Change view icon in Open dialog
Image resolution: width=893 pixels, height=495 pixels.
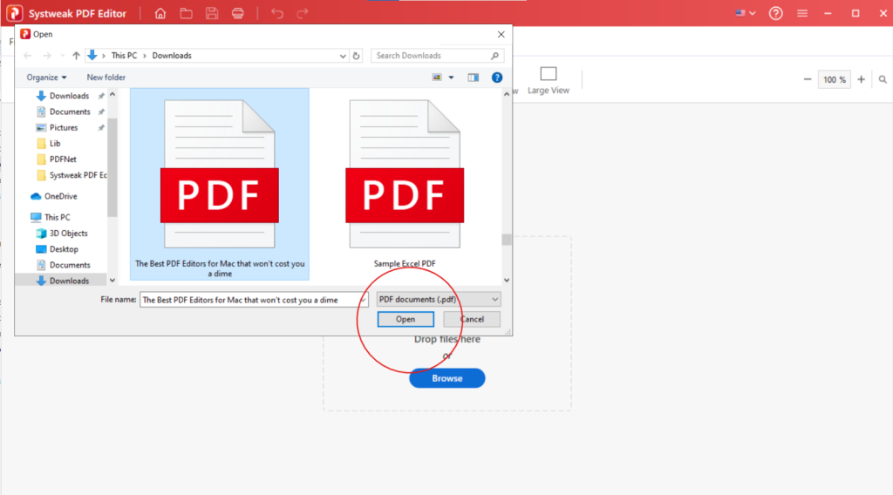(437, 78)
